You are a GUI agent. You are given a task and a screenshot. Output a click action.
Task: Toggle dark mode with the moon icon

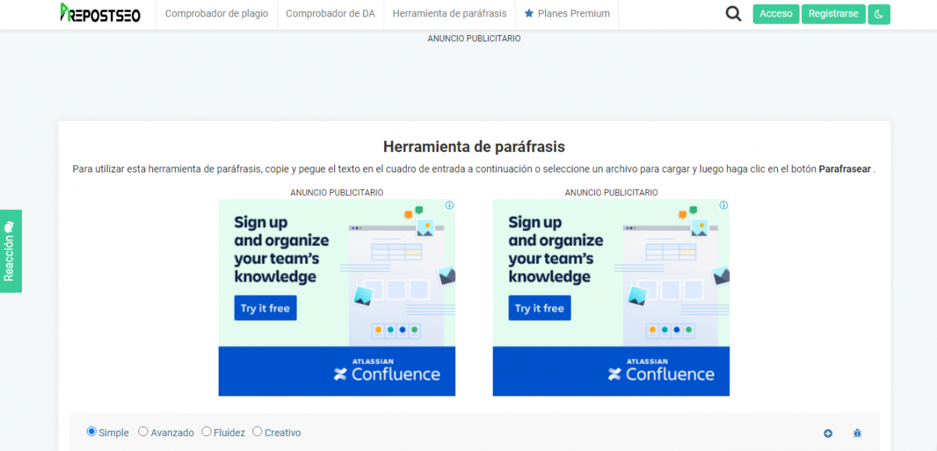coord(878,14)
